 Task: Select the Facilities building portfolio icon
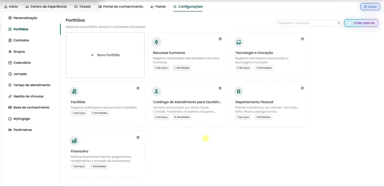pos(74,91)
